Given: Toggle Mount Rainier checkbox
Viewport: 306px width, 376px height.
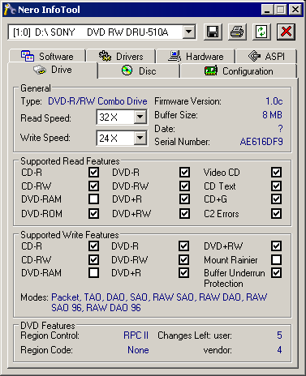Looking at the screenshot, I should pyautogui.click(x=276, y=259).
